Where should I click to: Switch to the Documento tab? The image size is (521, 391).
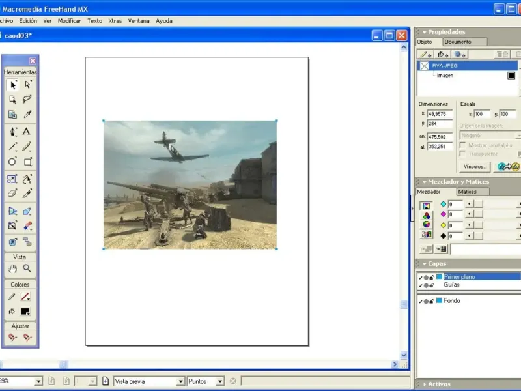(x=457, y=42)
